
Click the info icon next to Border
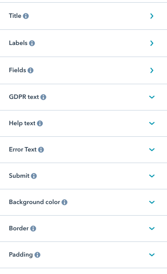pyautogui.click(x=33, y=229)
